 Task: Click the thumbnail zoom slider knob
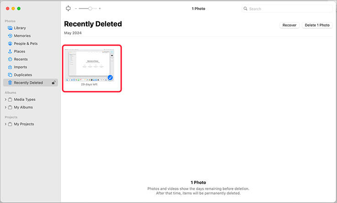(90, 9)
